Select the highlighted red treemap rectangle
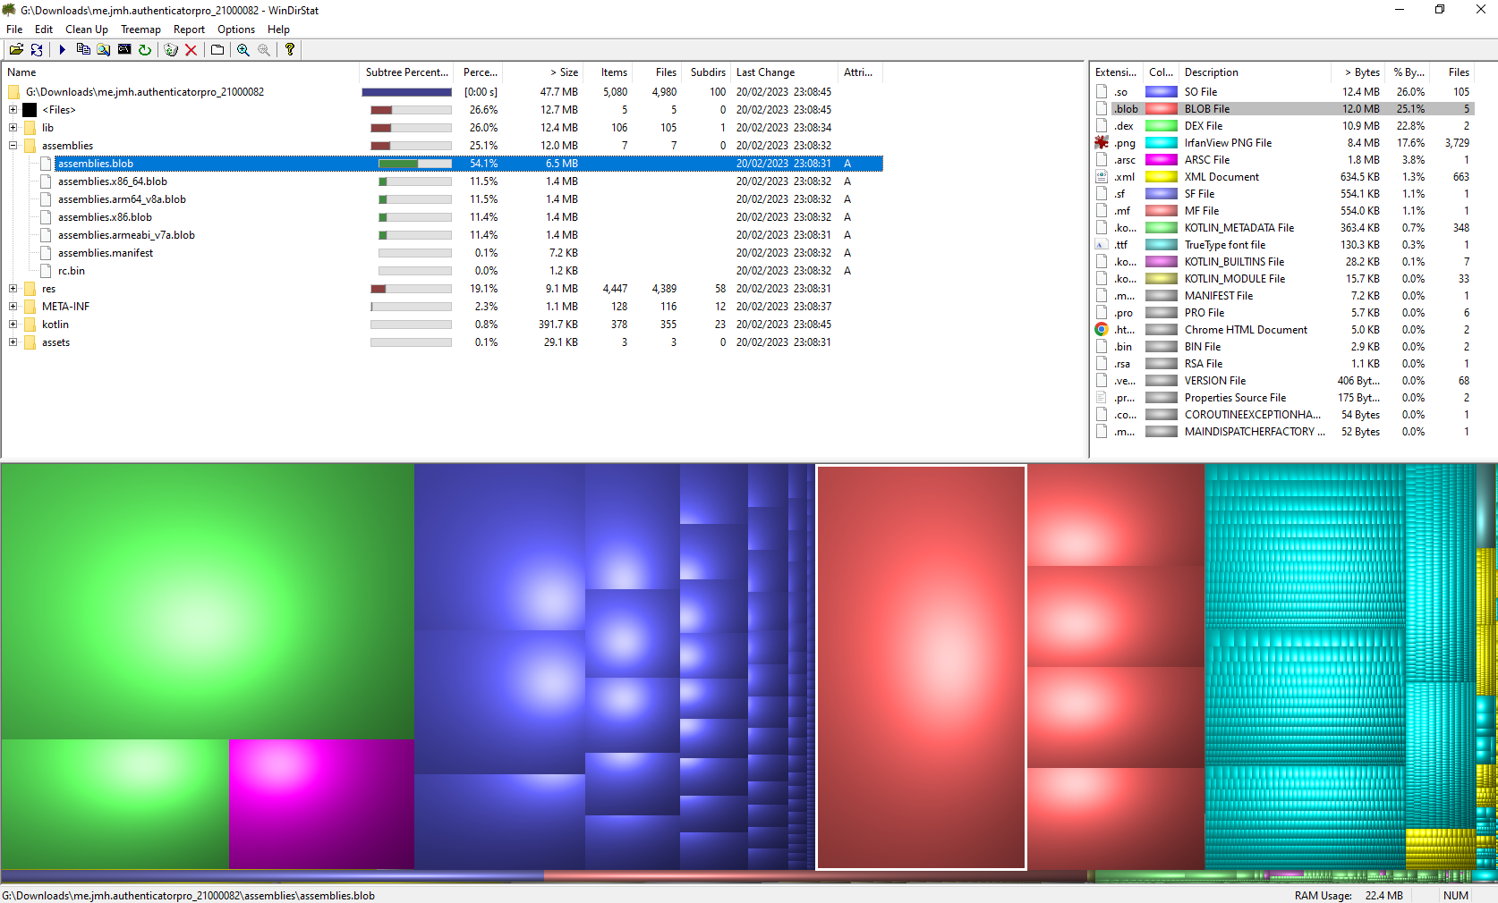Image resolution: width=1498 pixels, height=903 pixels. pyautogui.click(x=921, y=667)
